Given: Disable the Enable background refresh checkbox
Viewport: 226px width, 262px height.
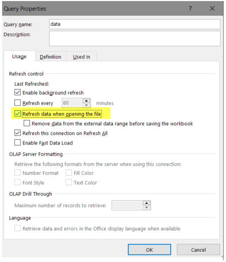Looking at the screenshot, I should (18, 93).
